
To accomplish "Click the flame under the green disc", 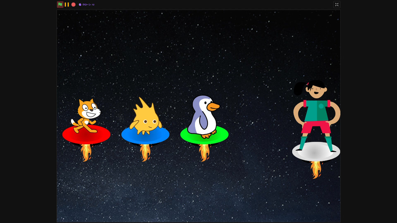I will [x=204, y=153].
